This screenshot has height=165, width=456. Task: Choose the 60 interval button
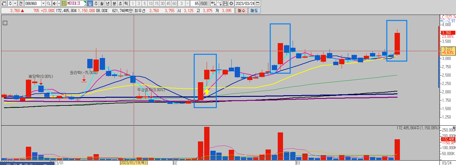pos(174,3)
